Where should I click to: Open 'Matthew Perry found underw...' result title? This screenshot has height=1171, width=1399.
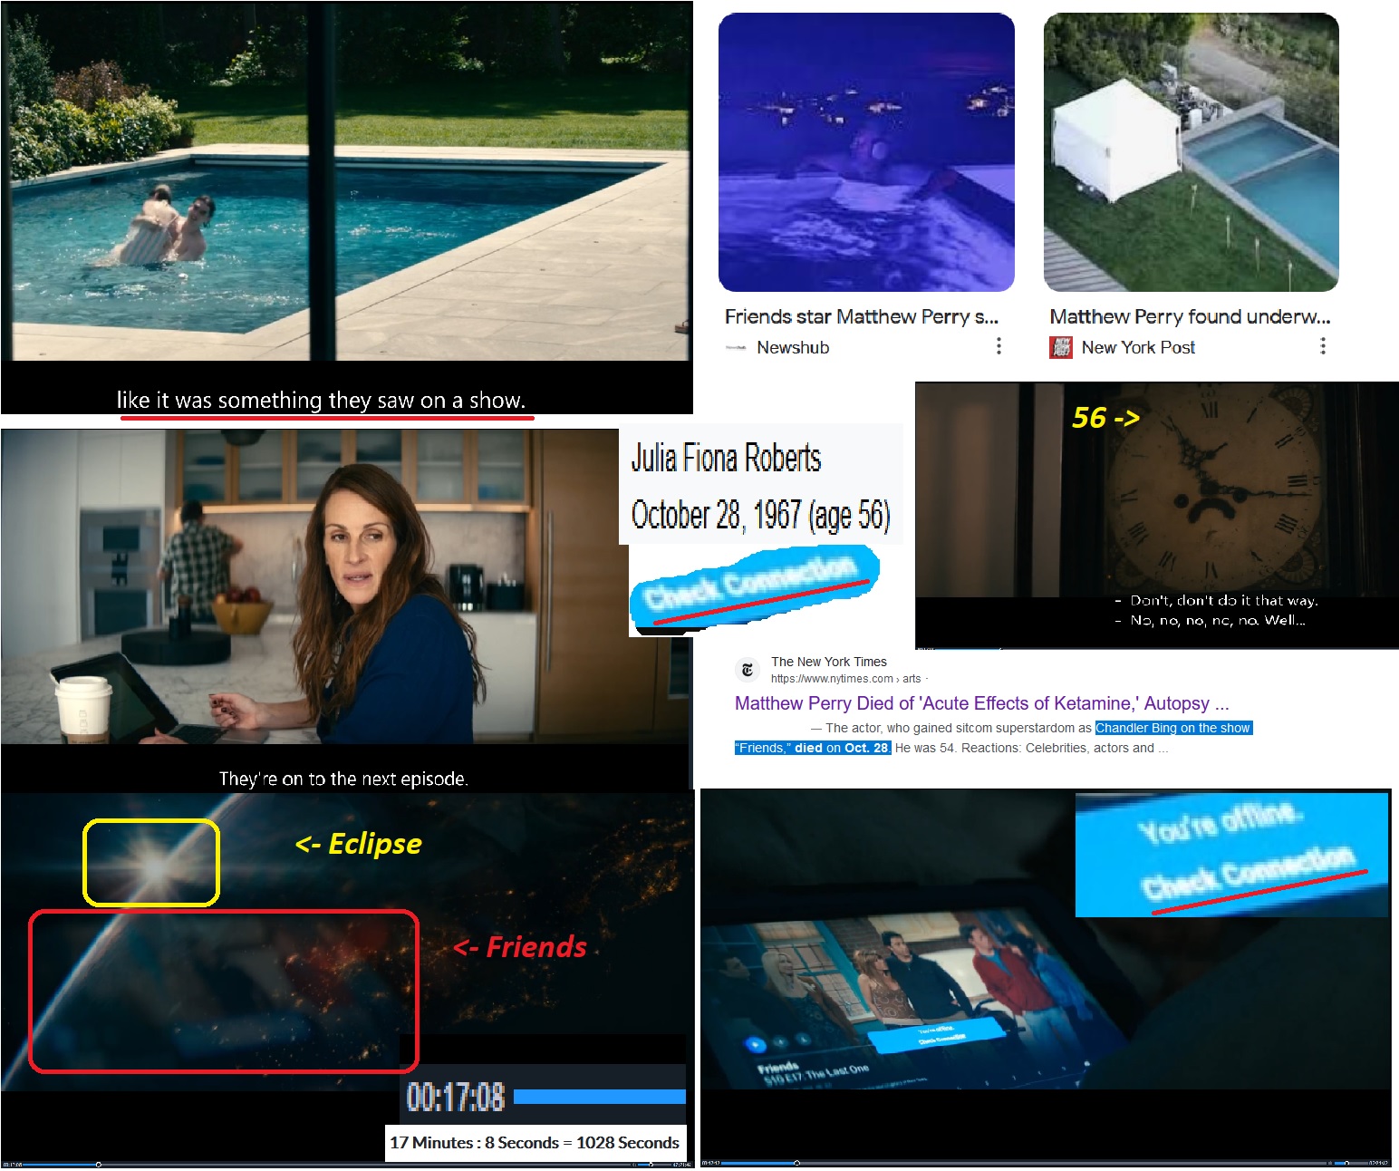(1190, 316)
